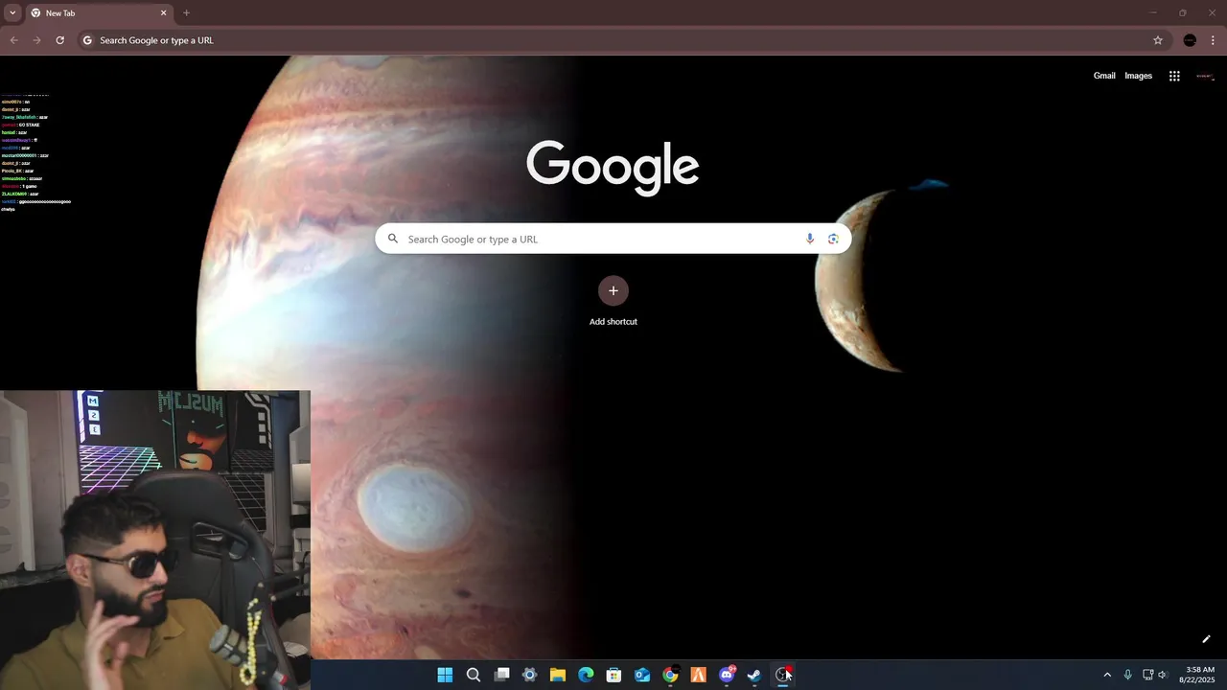Open the Images link
The image size is (1227, 690).
tap(1138, 76)
